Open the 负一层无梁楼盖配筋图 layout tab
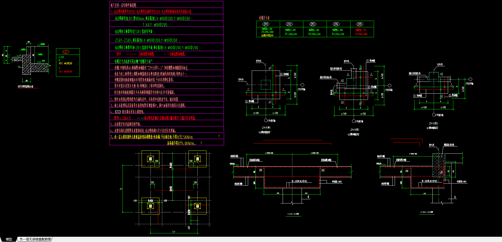 click(35, 239)
